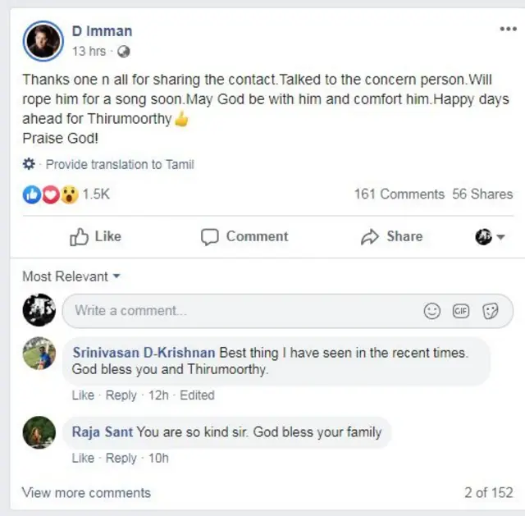Open the D Imman profile picture
Image resolution: width=525 pixels, height=516 pixels.
(x=43, y=41)
